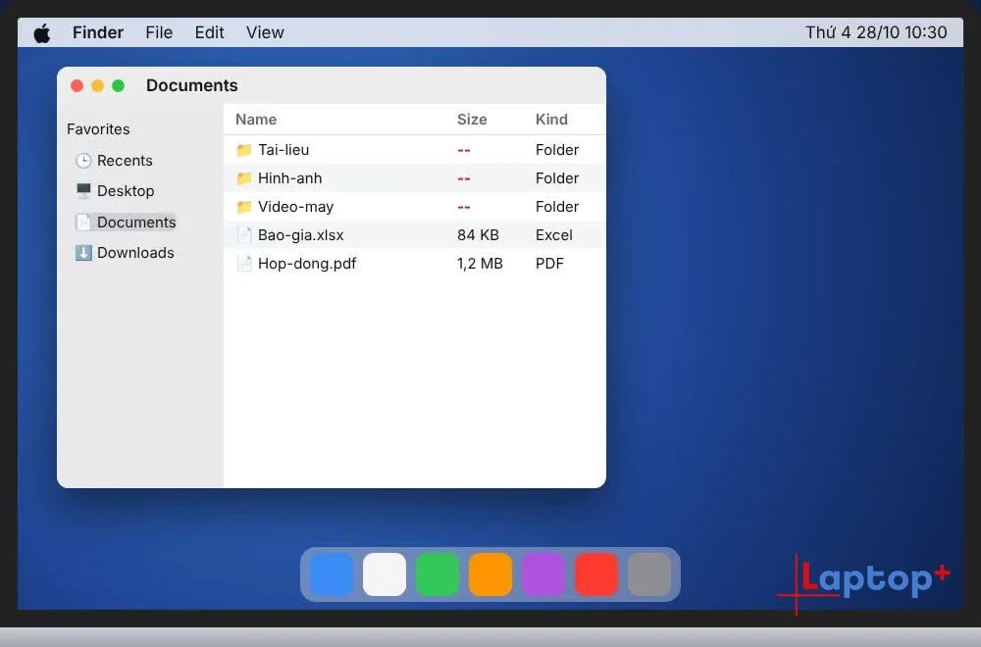Select the Hinh-anh folder name
Image resolution: width=981 pixels, height=647 pixels.
289,178
